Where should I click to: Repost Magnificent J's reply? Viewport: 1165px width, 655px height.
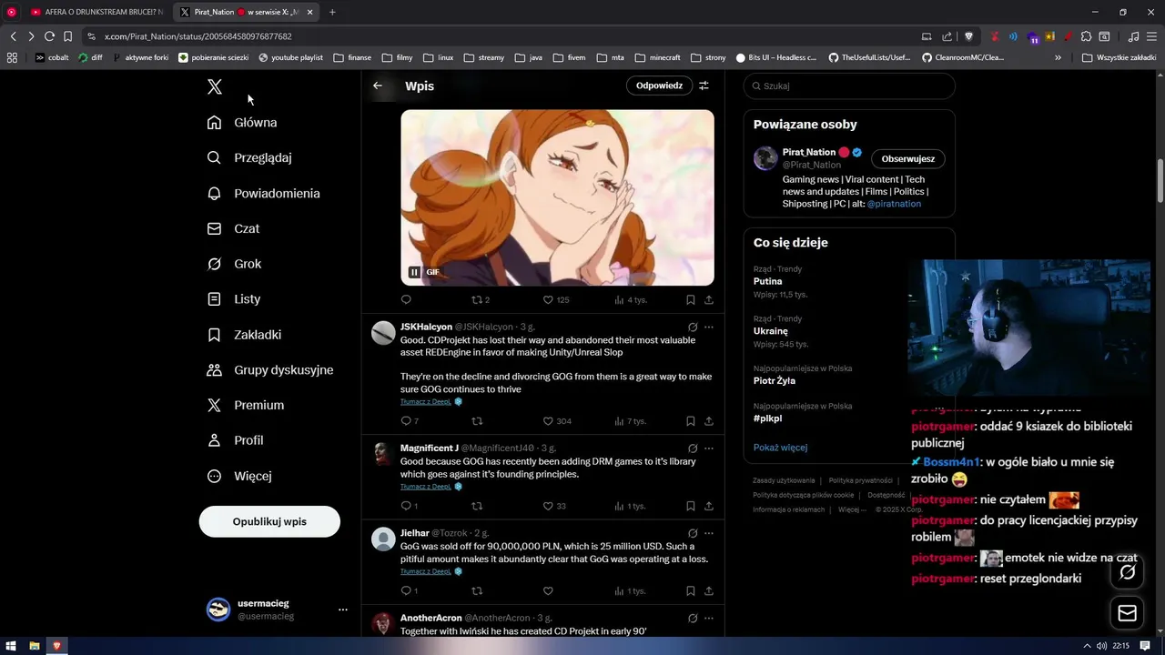click(476, 506)
